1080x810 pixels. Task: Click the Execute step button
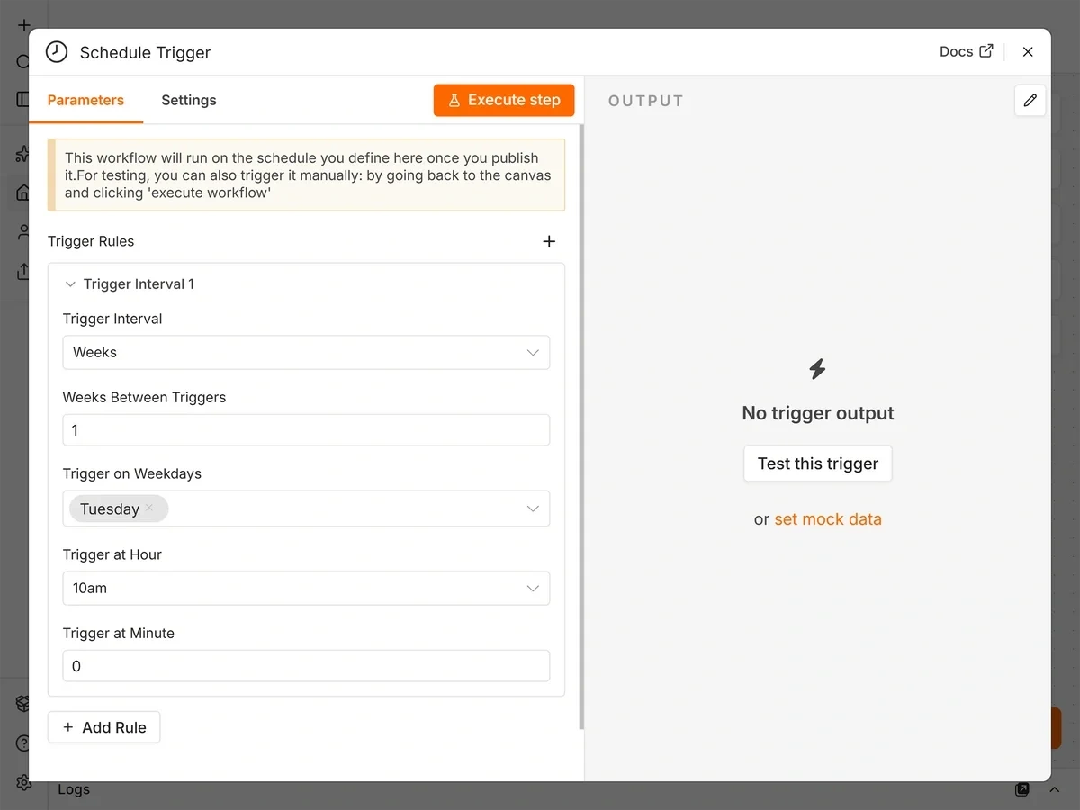(x=504, y=100)
